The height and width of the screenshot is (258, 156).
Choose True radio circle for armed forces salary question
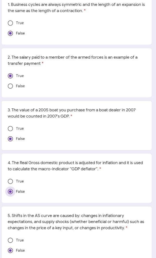[10, 76]
